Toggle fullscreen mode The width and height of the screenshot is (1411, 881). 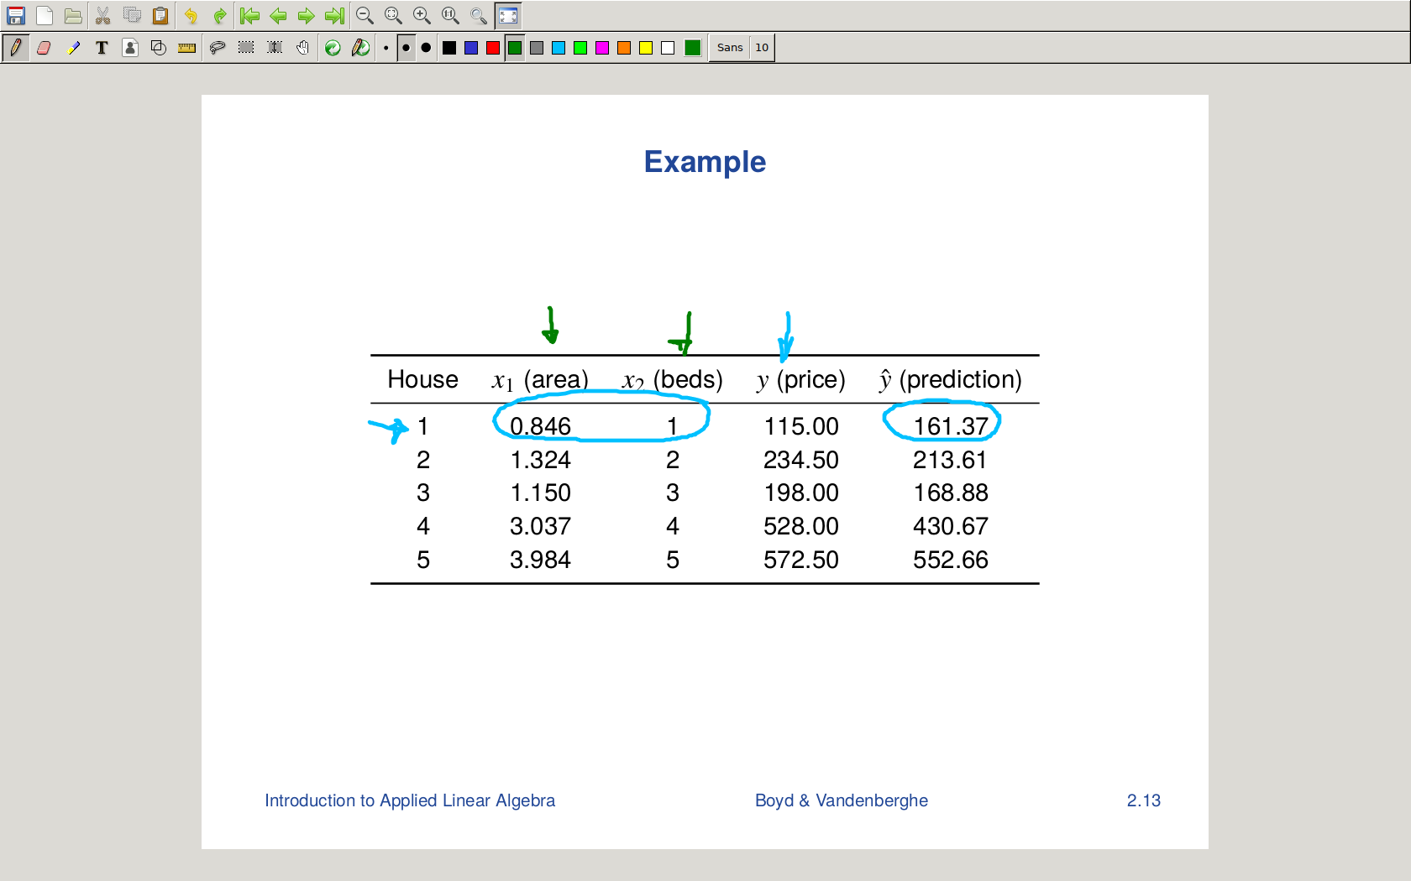coord(508,16)
